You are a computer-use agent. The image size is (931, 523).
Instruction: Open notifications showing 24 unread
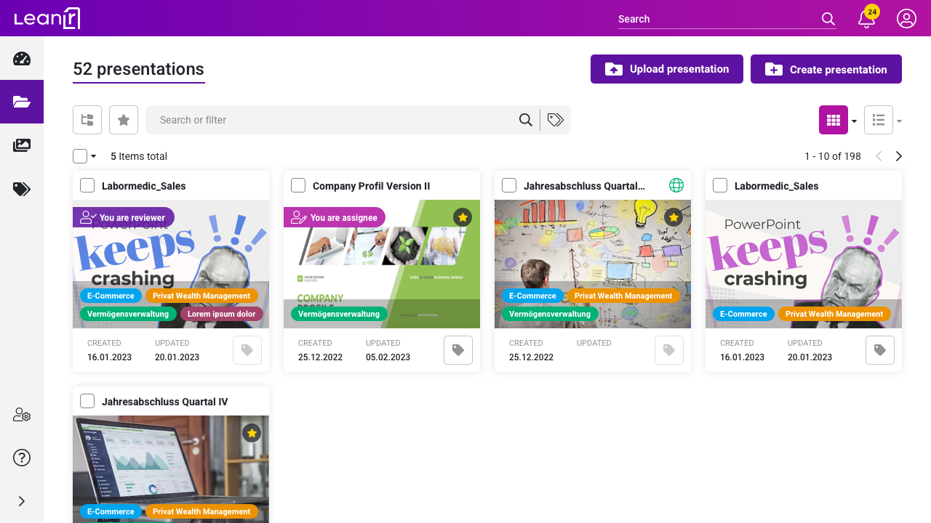(x=866, y=19)
